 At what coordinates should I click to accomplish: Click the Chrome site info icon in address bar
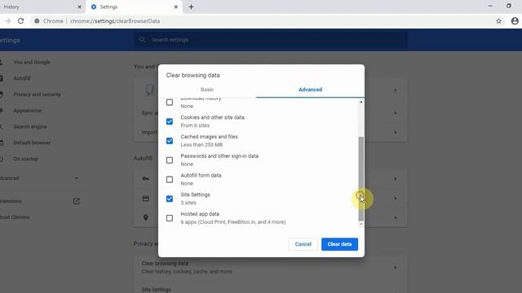click(x=37, y=21)
